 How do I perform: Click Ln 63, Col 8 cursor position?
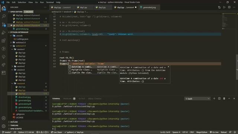tap(165, 132)
